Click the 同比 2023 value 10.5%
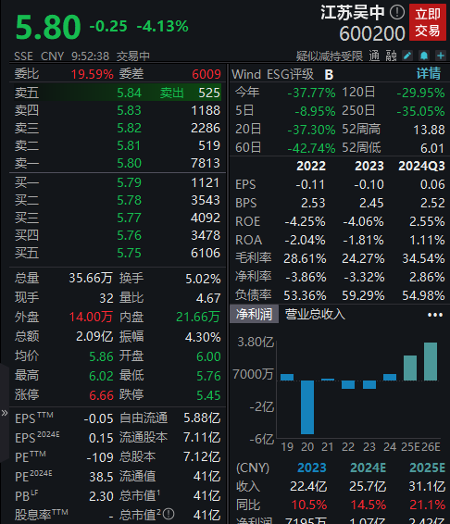The image size is (450, 524). (309, 505)
